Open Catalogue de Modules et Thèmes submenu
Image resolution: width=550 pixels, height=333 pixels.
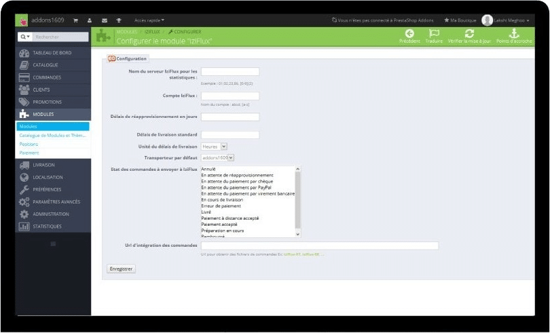click(x=52, y=136)
